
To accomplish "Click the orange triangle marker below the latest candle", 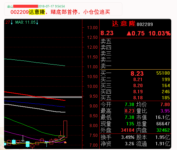I will click(65, 142).
